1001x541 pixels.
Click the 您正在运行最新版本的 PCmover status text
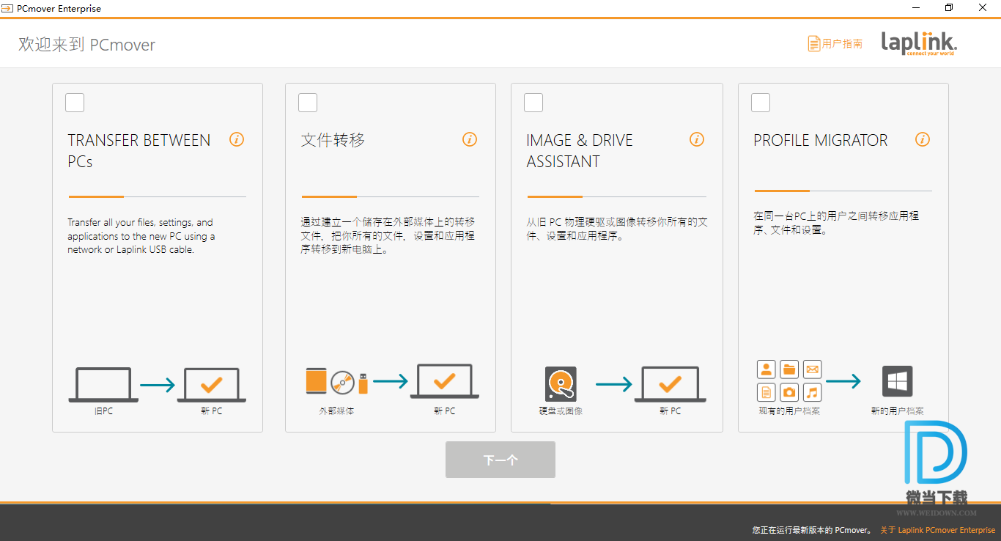pos(813,530)
